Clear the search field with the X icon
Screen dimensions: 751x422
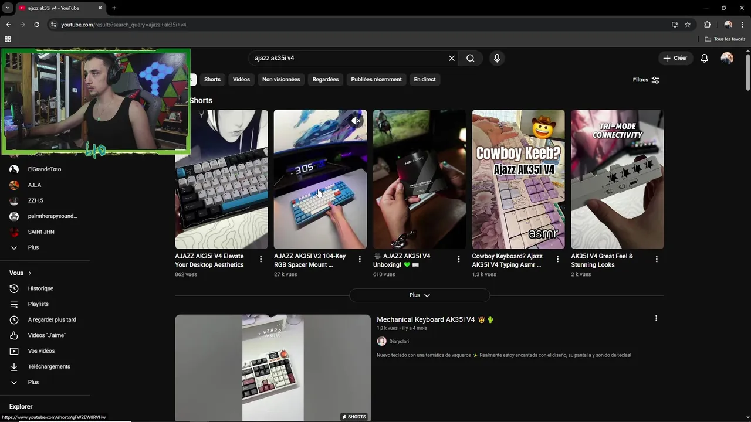452,58
